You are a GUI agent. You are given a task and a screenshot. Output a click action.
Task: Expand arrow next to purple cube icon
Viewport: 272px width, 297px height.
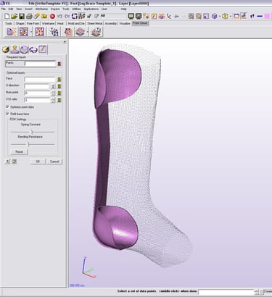[220, 17]
